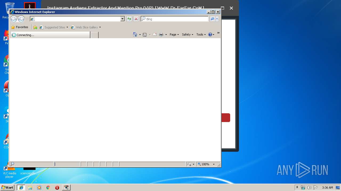This screenshot has width=341, height=191.
Task: Open a new tab with the blank tab button
Action: pyautogui.click(x=95, y=35)
